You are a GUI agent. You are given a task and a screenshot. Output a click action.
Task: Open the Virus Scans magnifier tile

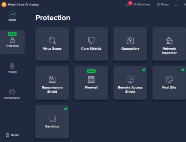(52, 44)
